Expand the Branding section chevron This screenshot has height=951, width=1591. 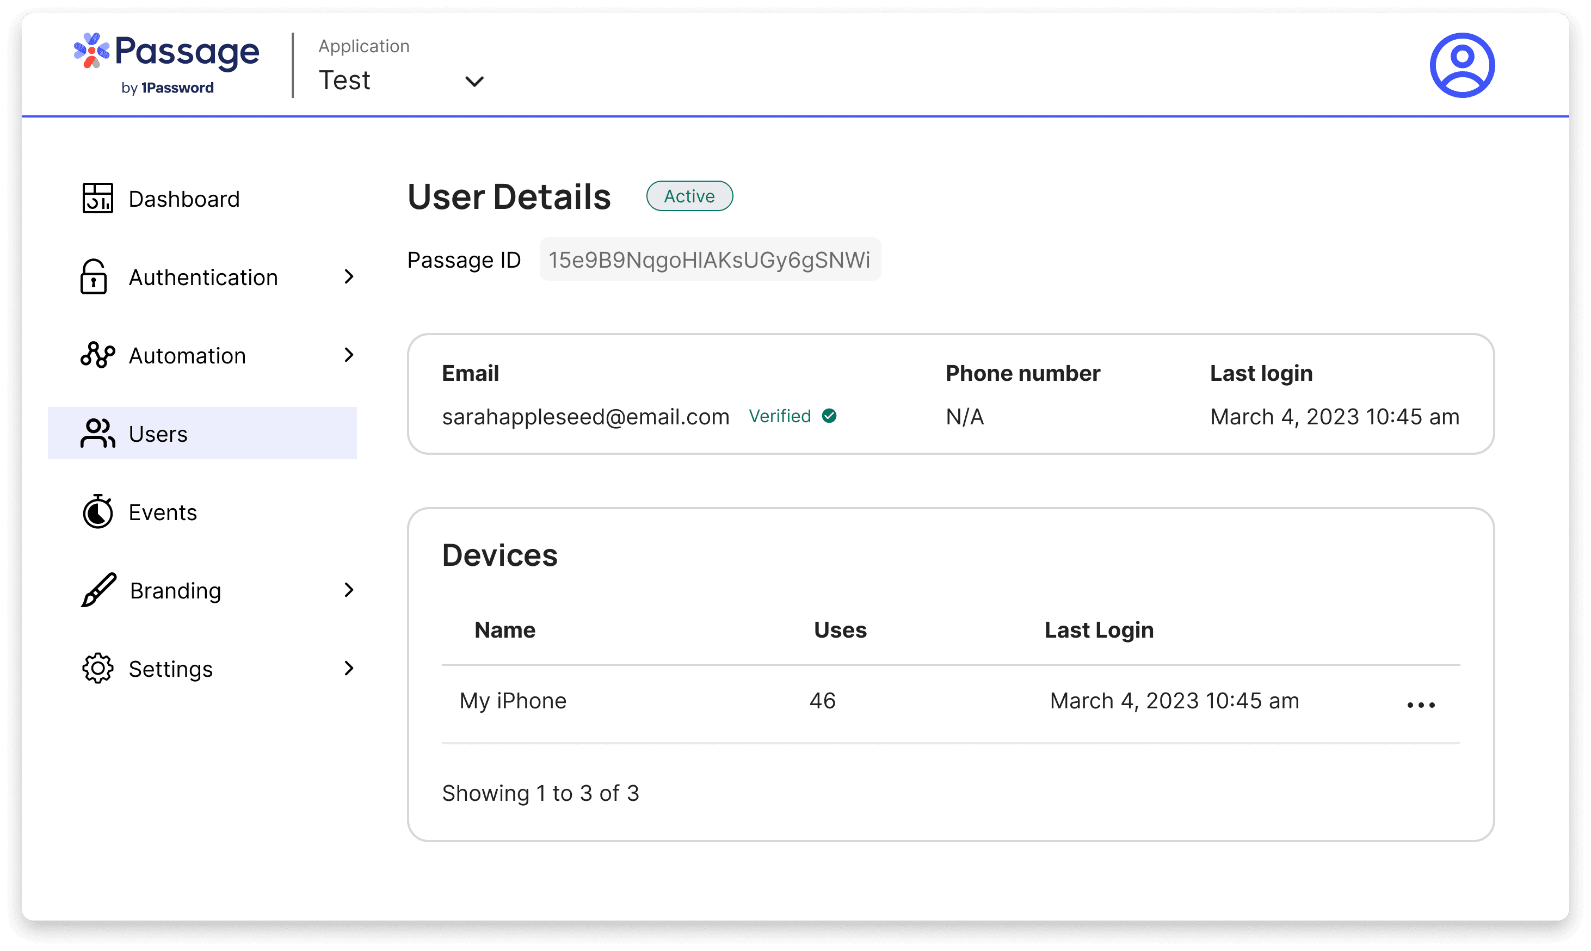point(349,590)
